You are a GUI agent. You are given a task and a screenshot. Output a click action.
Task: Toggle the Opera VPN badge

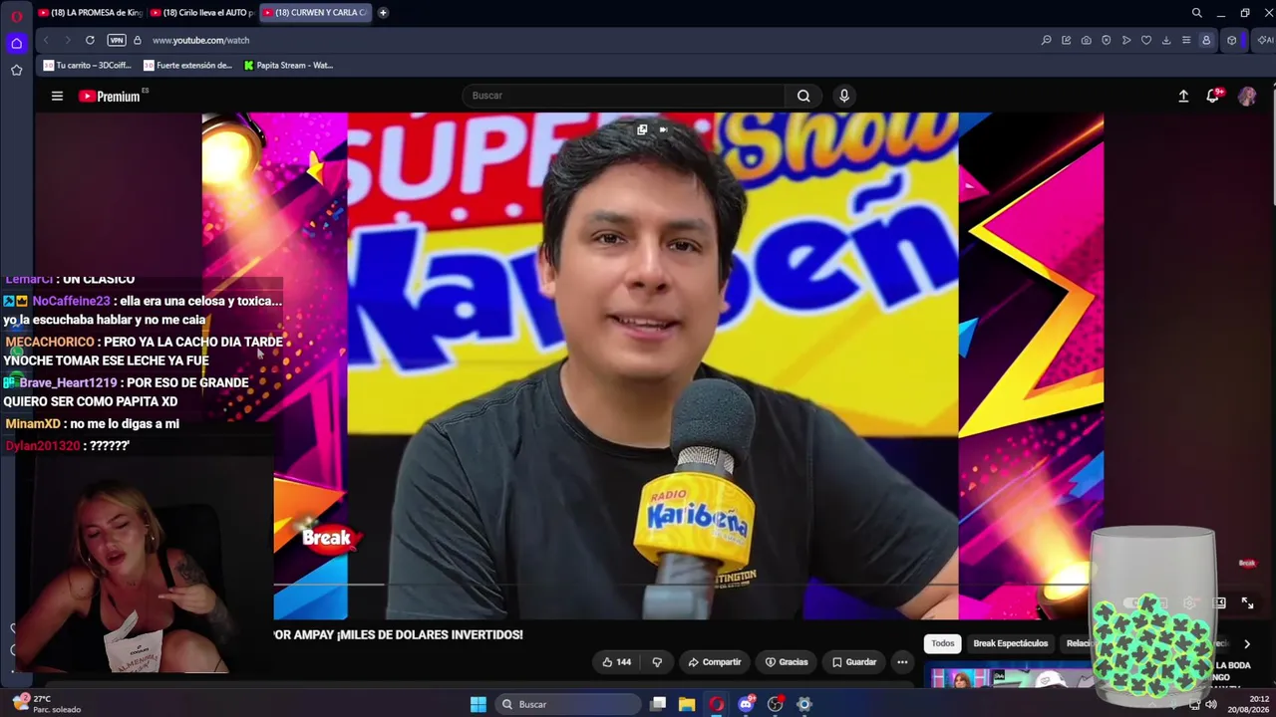click(117, 40)
